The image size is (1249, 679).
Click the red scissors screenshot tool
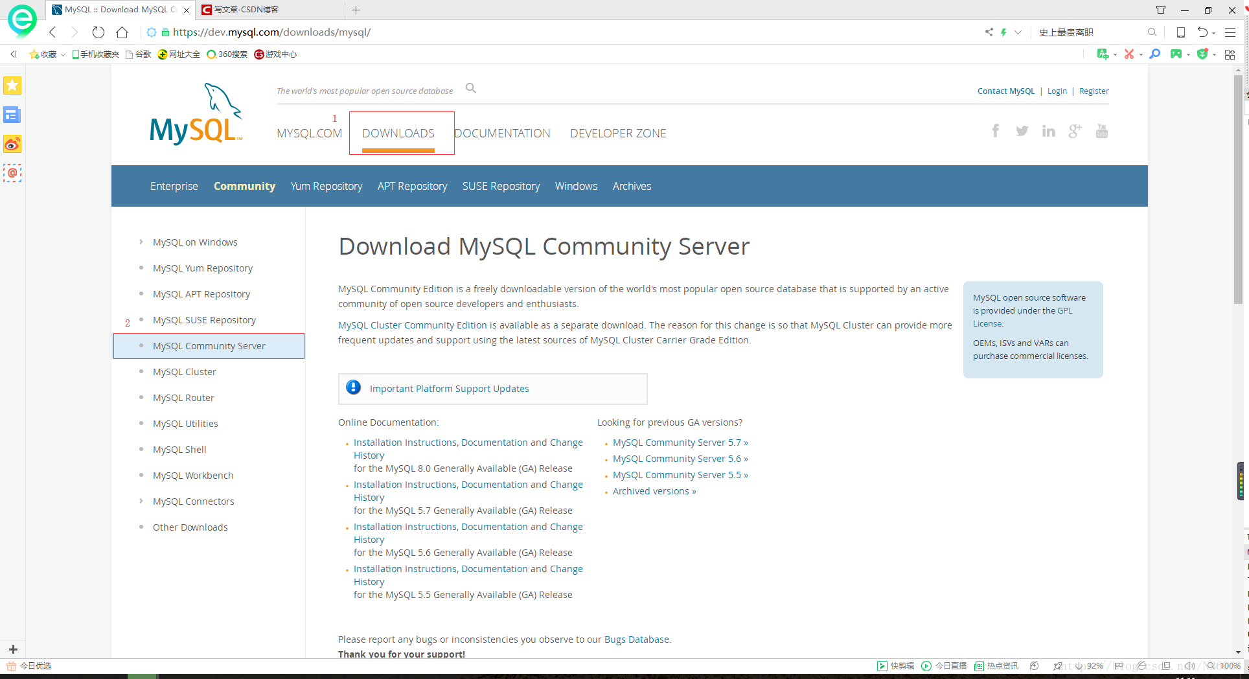pyautogui.click(x=1129, y=54)
